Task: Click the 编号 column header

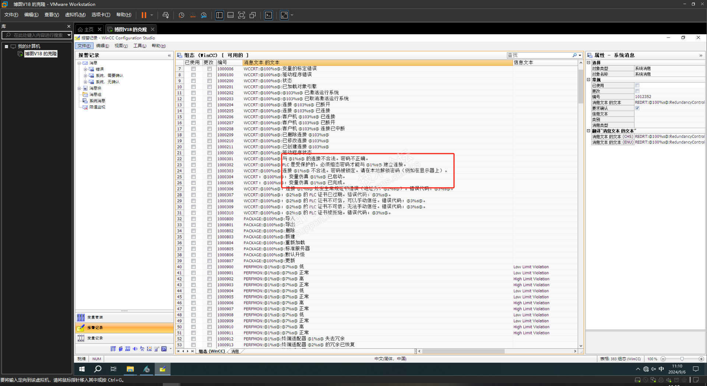Action: [229, 63]
